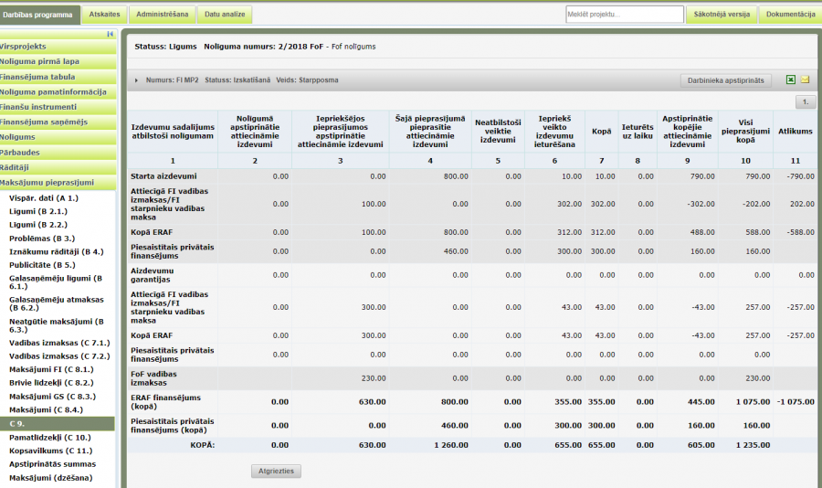The width and height of the screenshot is (822, 488).
Task: Open the Datu analīze tab
Action: 224,15
